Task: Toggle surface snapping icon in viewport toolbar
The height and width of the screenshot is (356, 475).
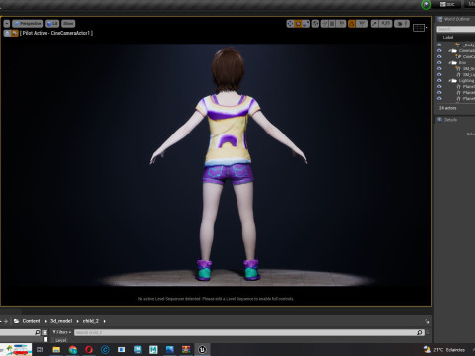Action: [325, 24]
